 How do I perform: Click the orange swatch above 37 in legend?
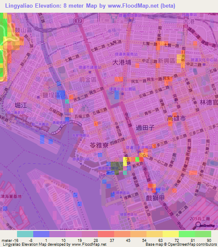click(122, 234)
